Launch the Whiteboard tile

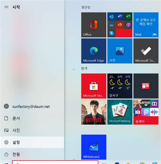pyautogui.click(x=94, y=147)
